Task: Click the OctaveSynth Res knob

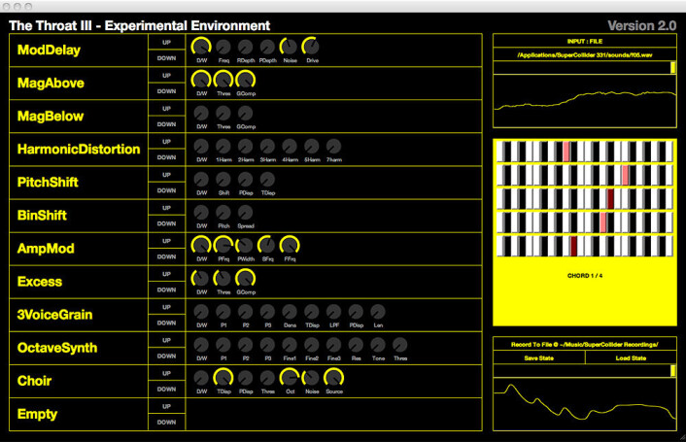Action: [356, 345]
